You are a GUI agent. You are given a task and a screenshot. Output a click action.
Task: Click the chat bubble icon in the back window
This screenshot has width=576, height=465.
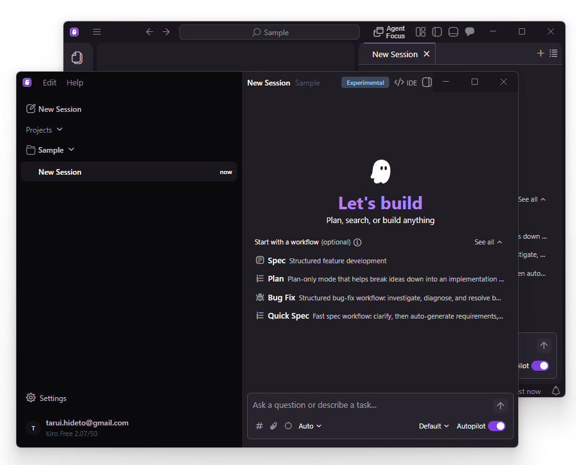(x=470, y=31)
